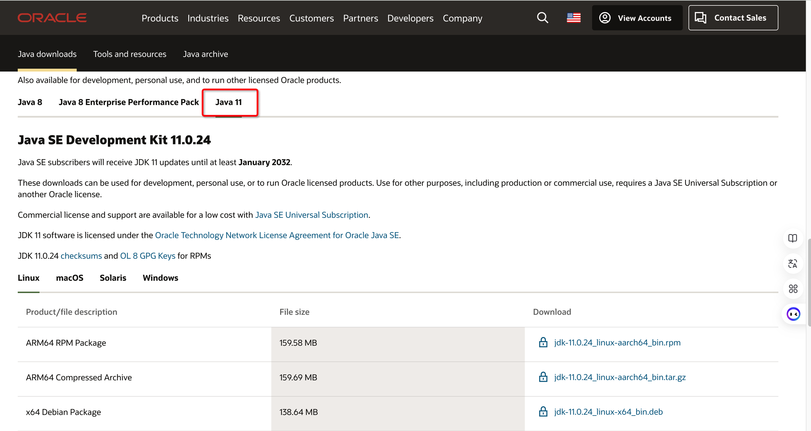This screenshot has width=811, height=431.
Task: Open the Products menu
Action: click(x=160, y=18)
